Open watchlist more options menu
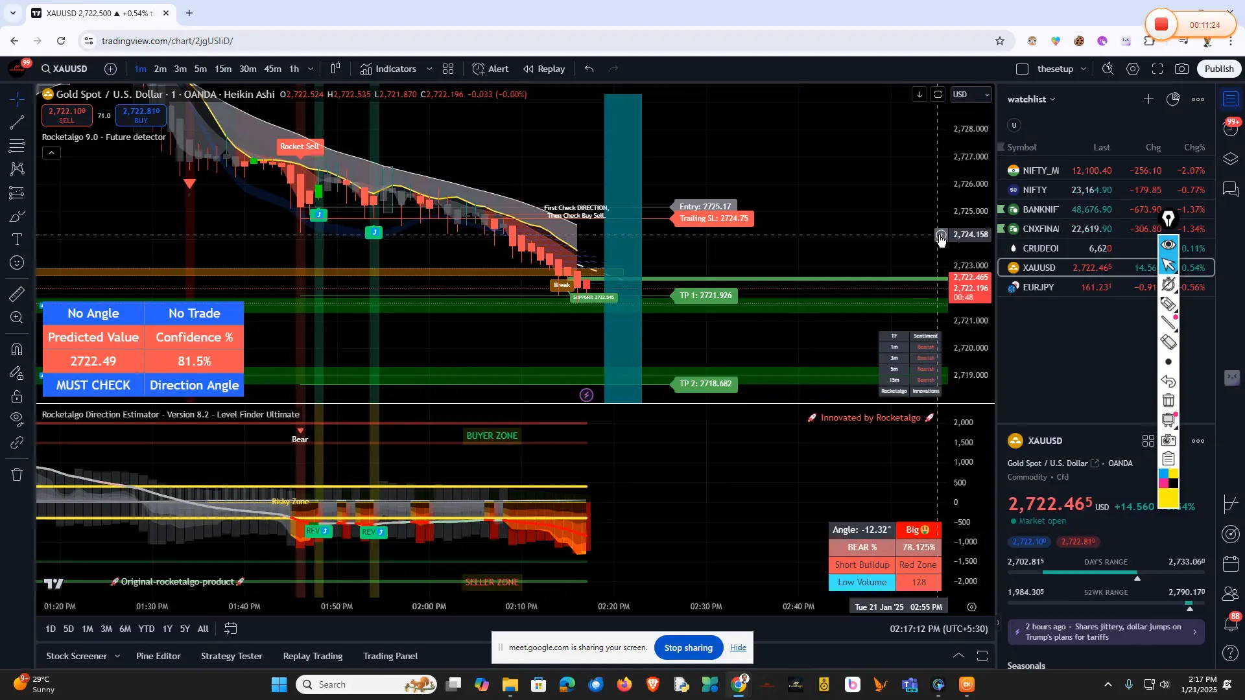This screenshot has height=700, width=1245. click(1198, 99)
